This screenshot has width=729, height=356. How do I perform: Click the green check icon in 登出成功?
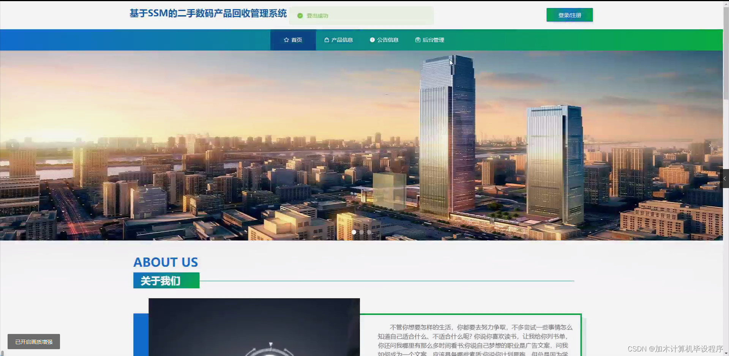coord(300,16)
